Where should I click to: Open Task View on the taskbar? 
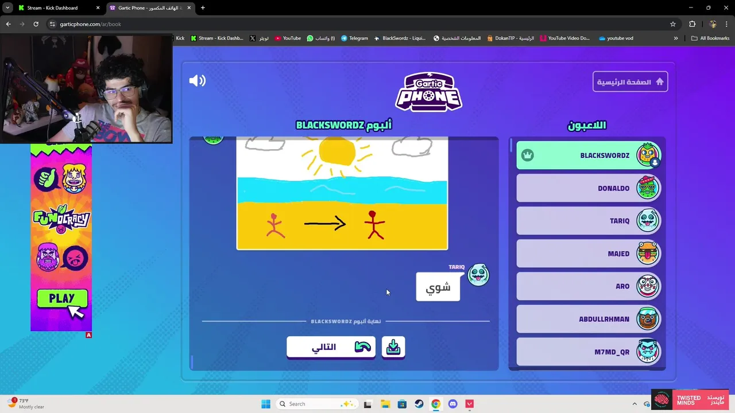click(367, 404)
